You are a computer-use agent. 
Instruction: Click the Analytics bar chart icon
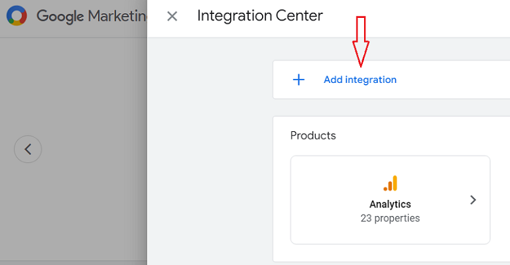click(391, 183)
